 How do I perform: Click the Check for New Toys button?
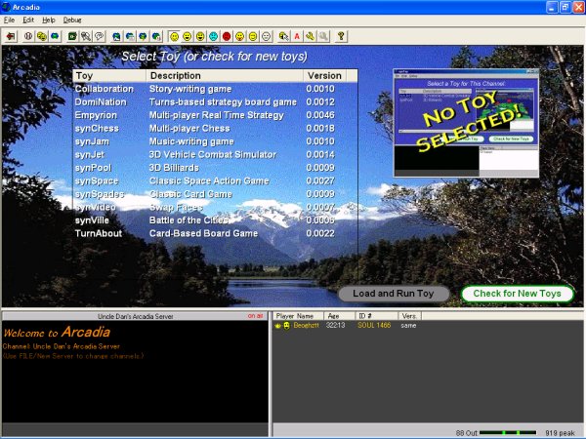[517, 294]
